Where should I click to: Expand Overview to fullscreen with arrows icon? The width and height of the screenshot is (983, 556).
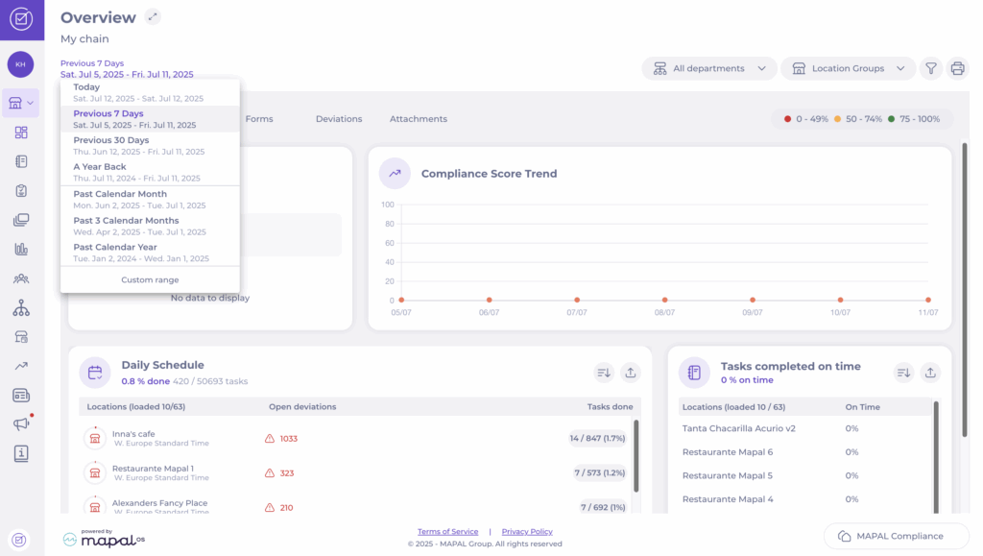pos(153,16)
